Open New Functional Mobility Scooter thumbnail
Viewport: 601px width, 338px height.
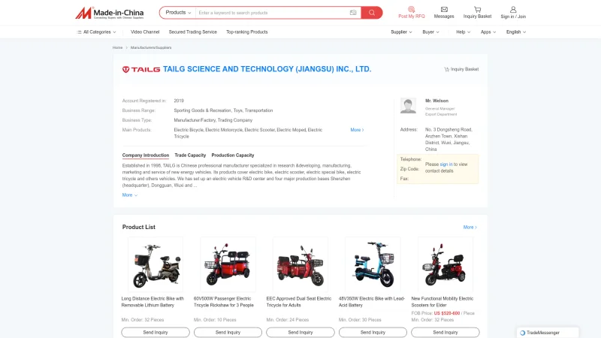445,264
